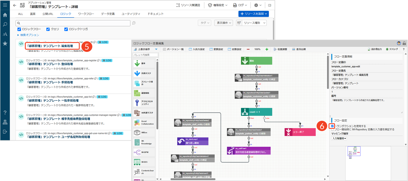Click the red minus zoom-out icon

click(248, 49)
